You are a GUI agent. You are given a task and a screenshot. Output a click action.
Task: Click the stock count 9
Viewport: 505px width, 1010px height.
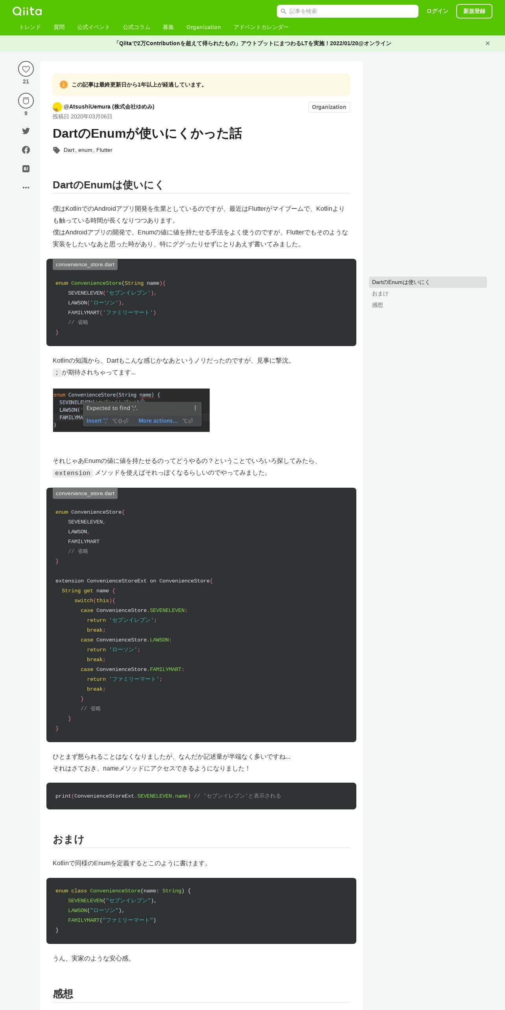coord(26,113)
